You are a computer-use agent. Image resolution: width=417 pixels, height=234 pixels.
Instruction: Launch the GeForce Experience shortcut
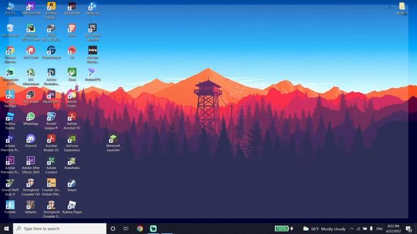point(72,143)
